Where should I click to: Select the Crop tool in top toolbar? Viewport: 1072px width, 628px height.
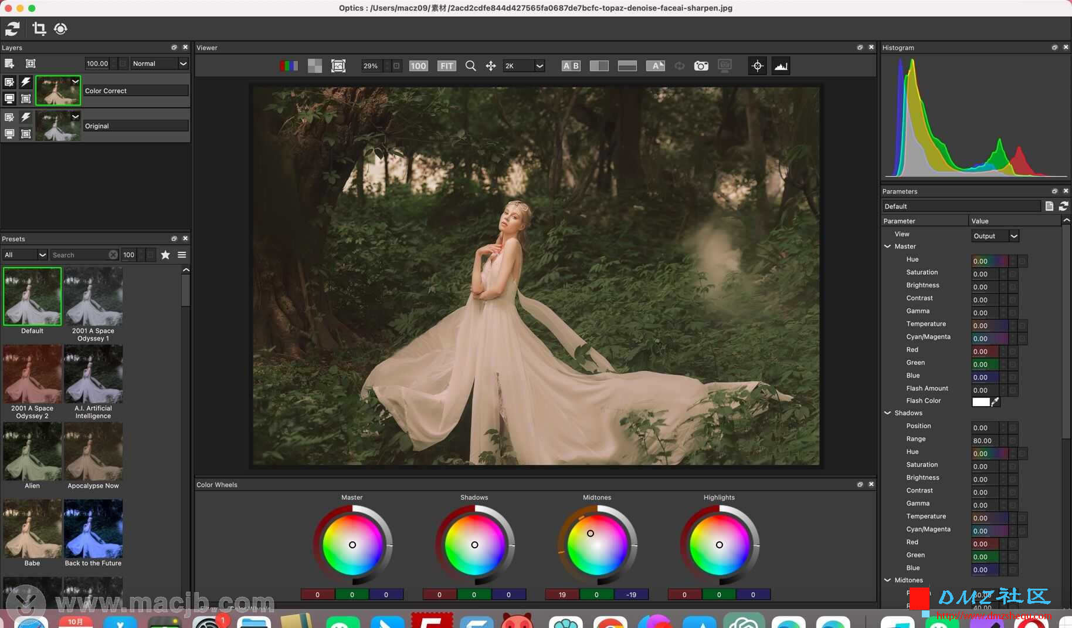coord(39,28)
